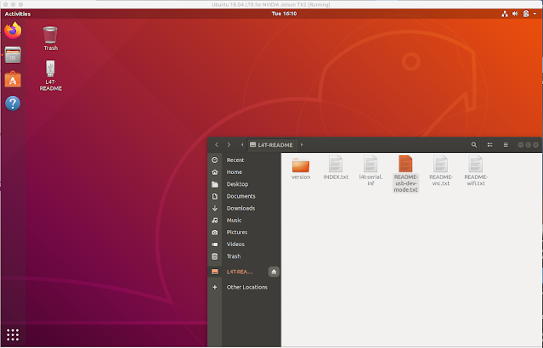The width and height of the screenshot is (543, 348).
Task: Select README-usb-dev-mode.txt file
Action: click(x=405, y=174)
